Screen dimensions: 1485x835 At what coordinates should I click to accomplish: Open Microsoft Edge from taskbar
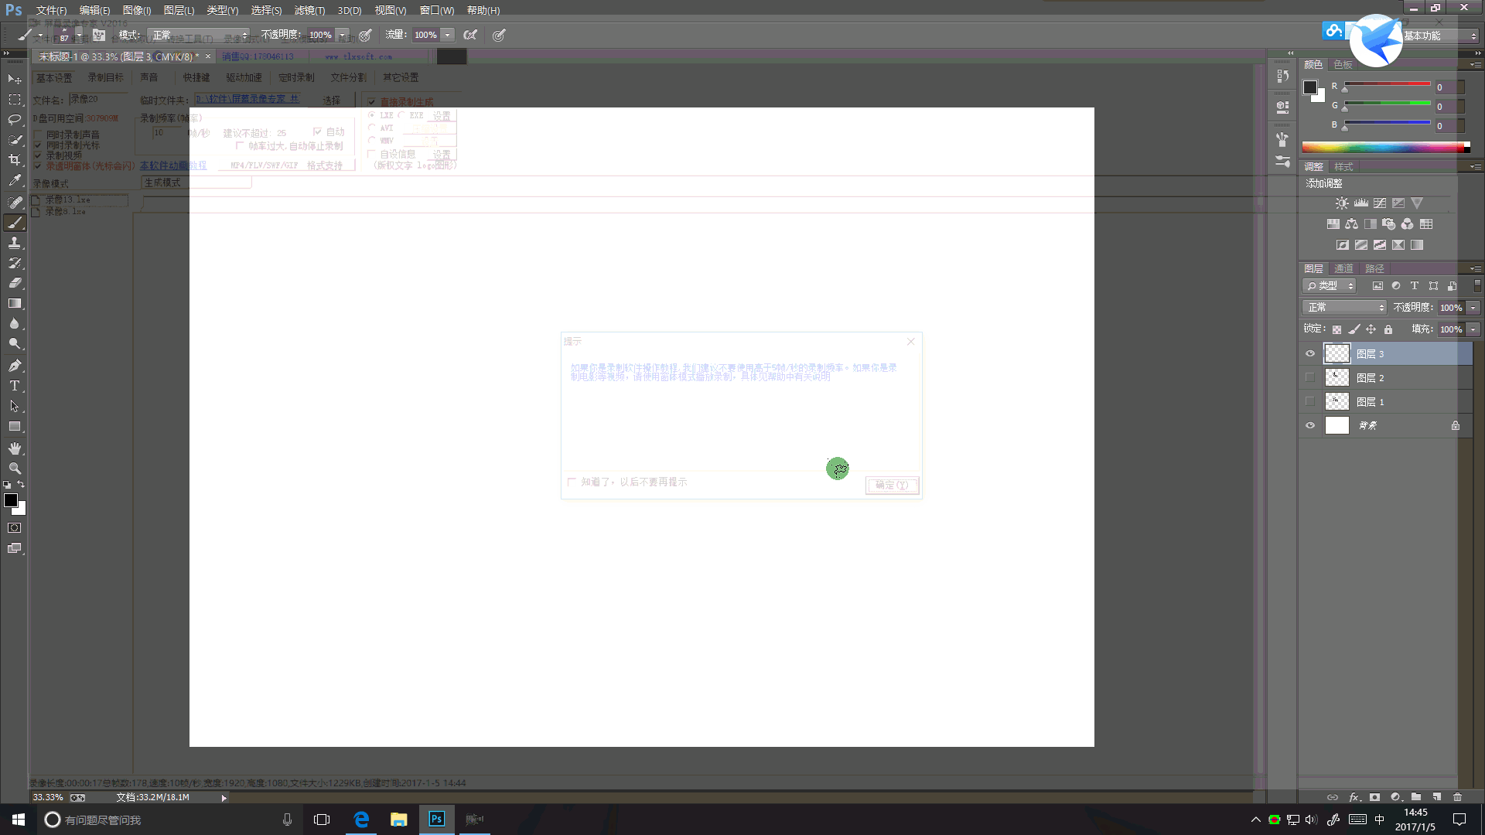point(361,820)
